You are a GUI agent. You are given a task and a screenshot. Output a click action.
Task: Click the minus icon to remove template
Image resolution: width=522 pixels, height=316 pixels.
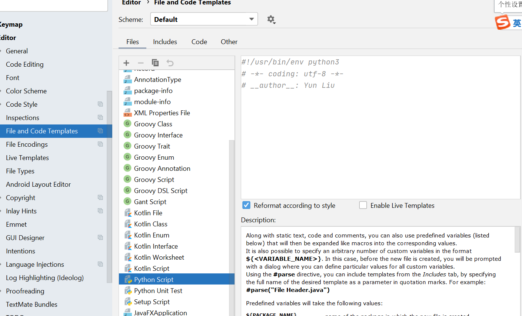140,63
